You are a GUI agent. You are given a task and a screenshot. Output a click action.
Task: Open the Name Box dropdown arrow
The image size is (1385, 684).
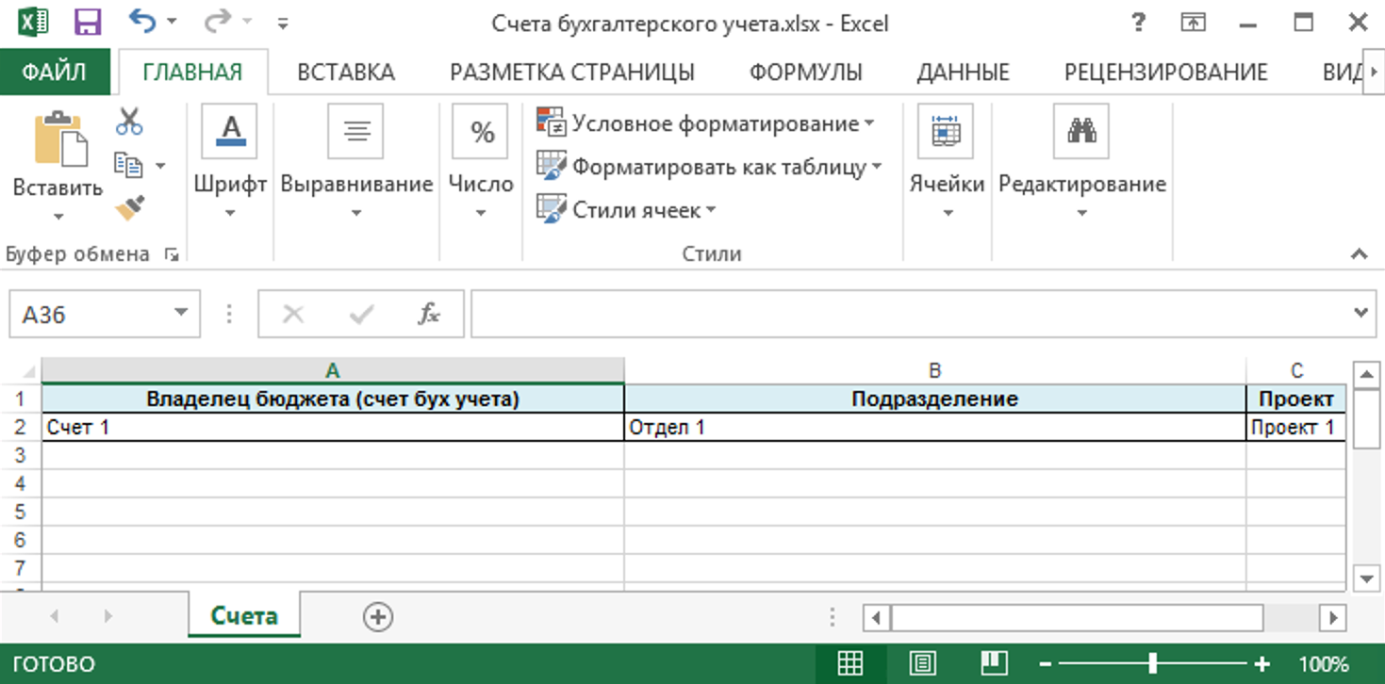point(180,315)
